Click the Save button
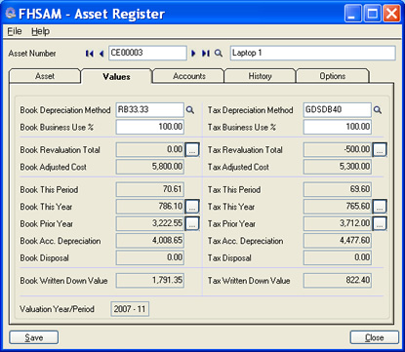Viewport: 405px width, 352px height. tap(34, 337)
